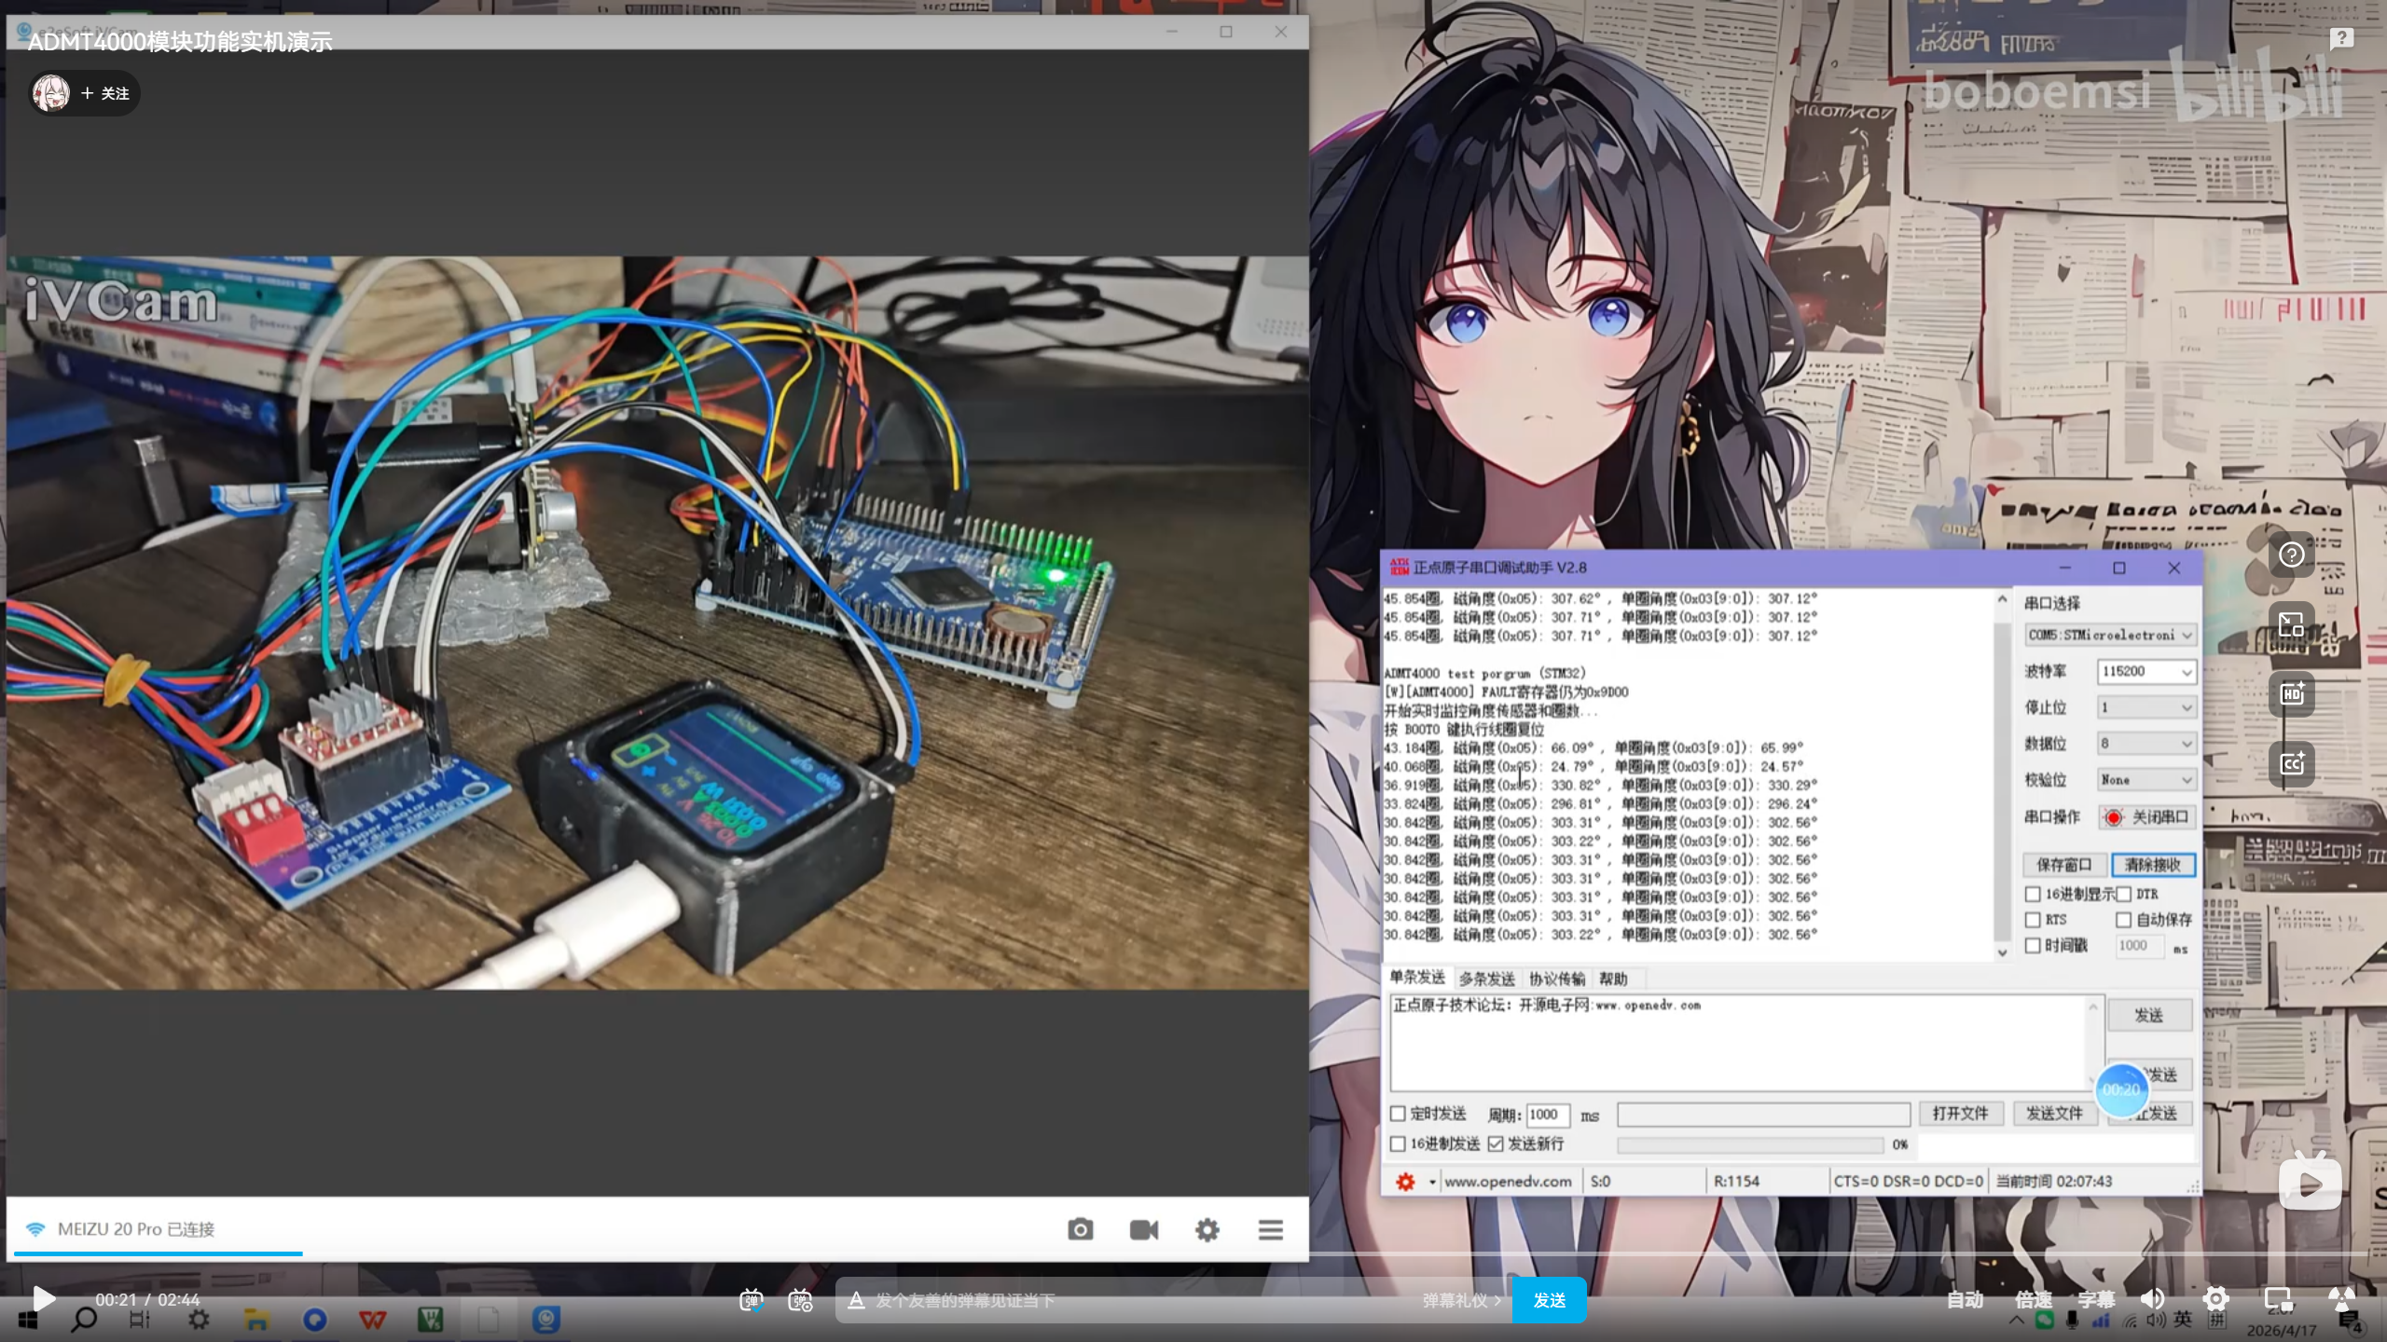Image resolution: width=2387 pixels, height=1342 pixels.
Task: Click the HD icon on player side
Action: click(2292, 693)
